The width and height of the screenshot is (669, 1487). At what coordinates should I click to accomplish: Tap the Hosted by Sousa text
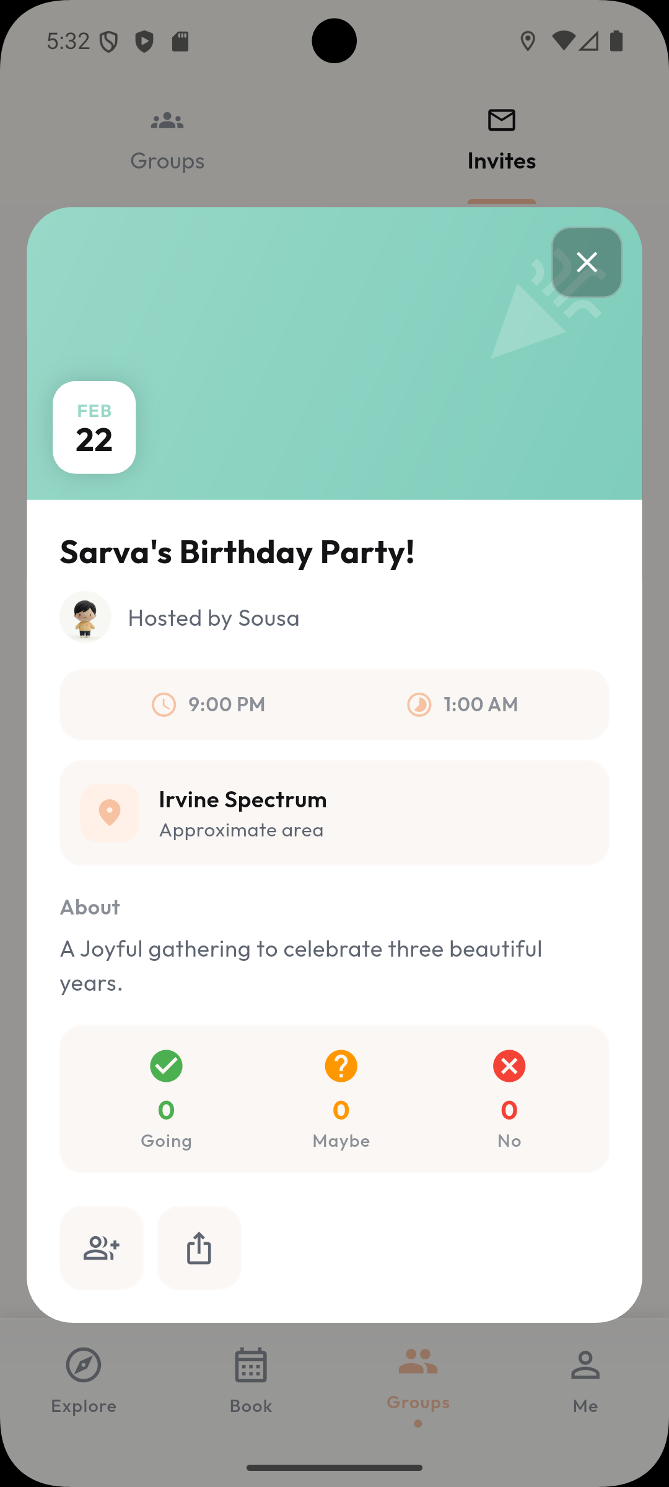coord(214,618)
